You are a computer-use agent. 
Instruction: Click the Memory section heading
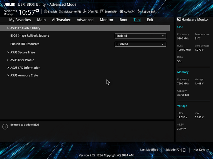tap(183, 72)
